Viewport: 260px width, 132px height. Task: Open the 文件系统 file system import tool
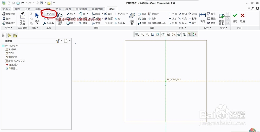coord(22,18)
